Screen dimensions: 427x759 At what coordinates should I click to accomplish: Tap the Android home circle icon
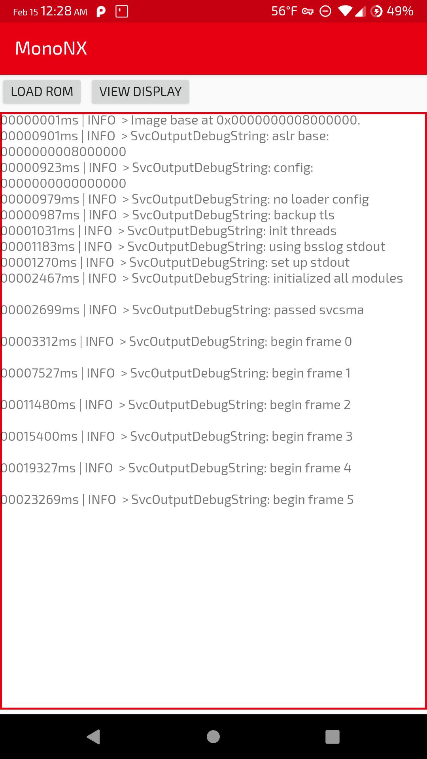coord(213,737)
